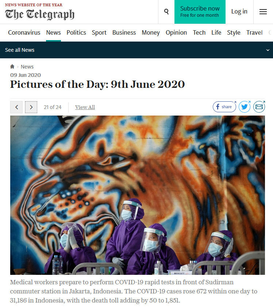Share gallery via email envelope icon
Screen dimensions: 273x308
click(259, 107)
